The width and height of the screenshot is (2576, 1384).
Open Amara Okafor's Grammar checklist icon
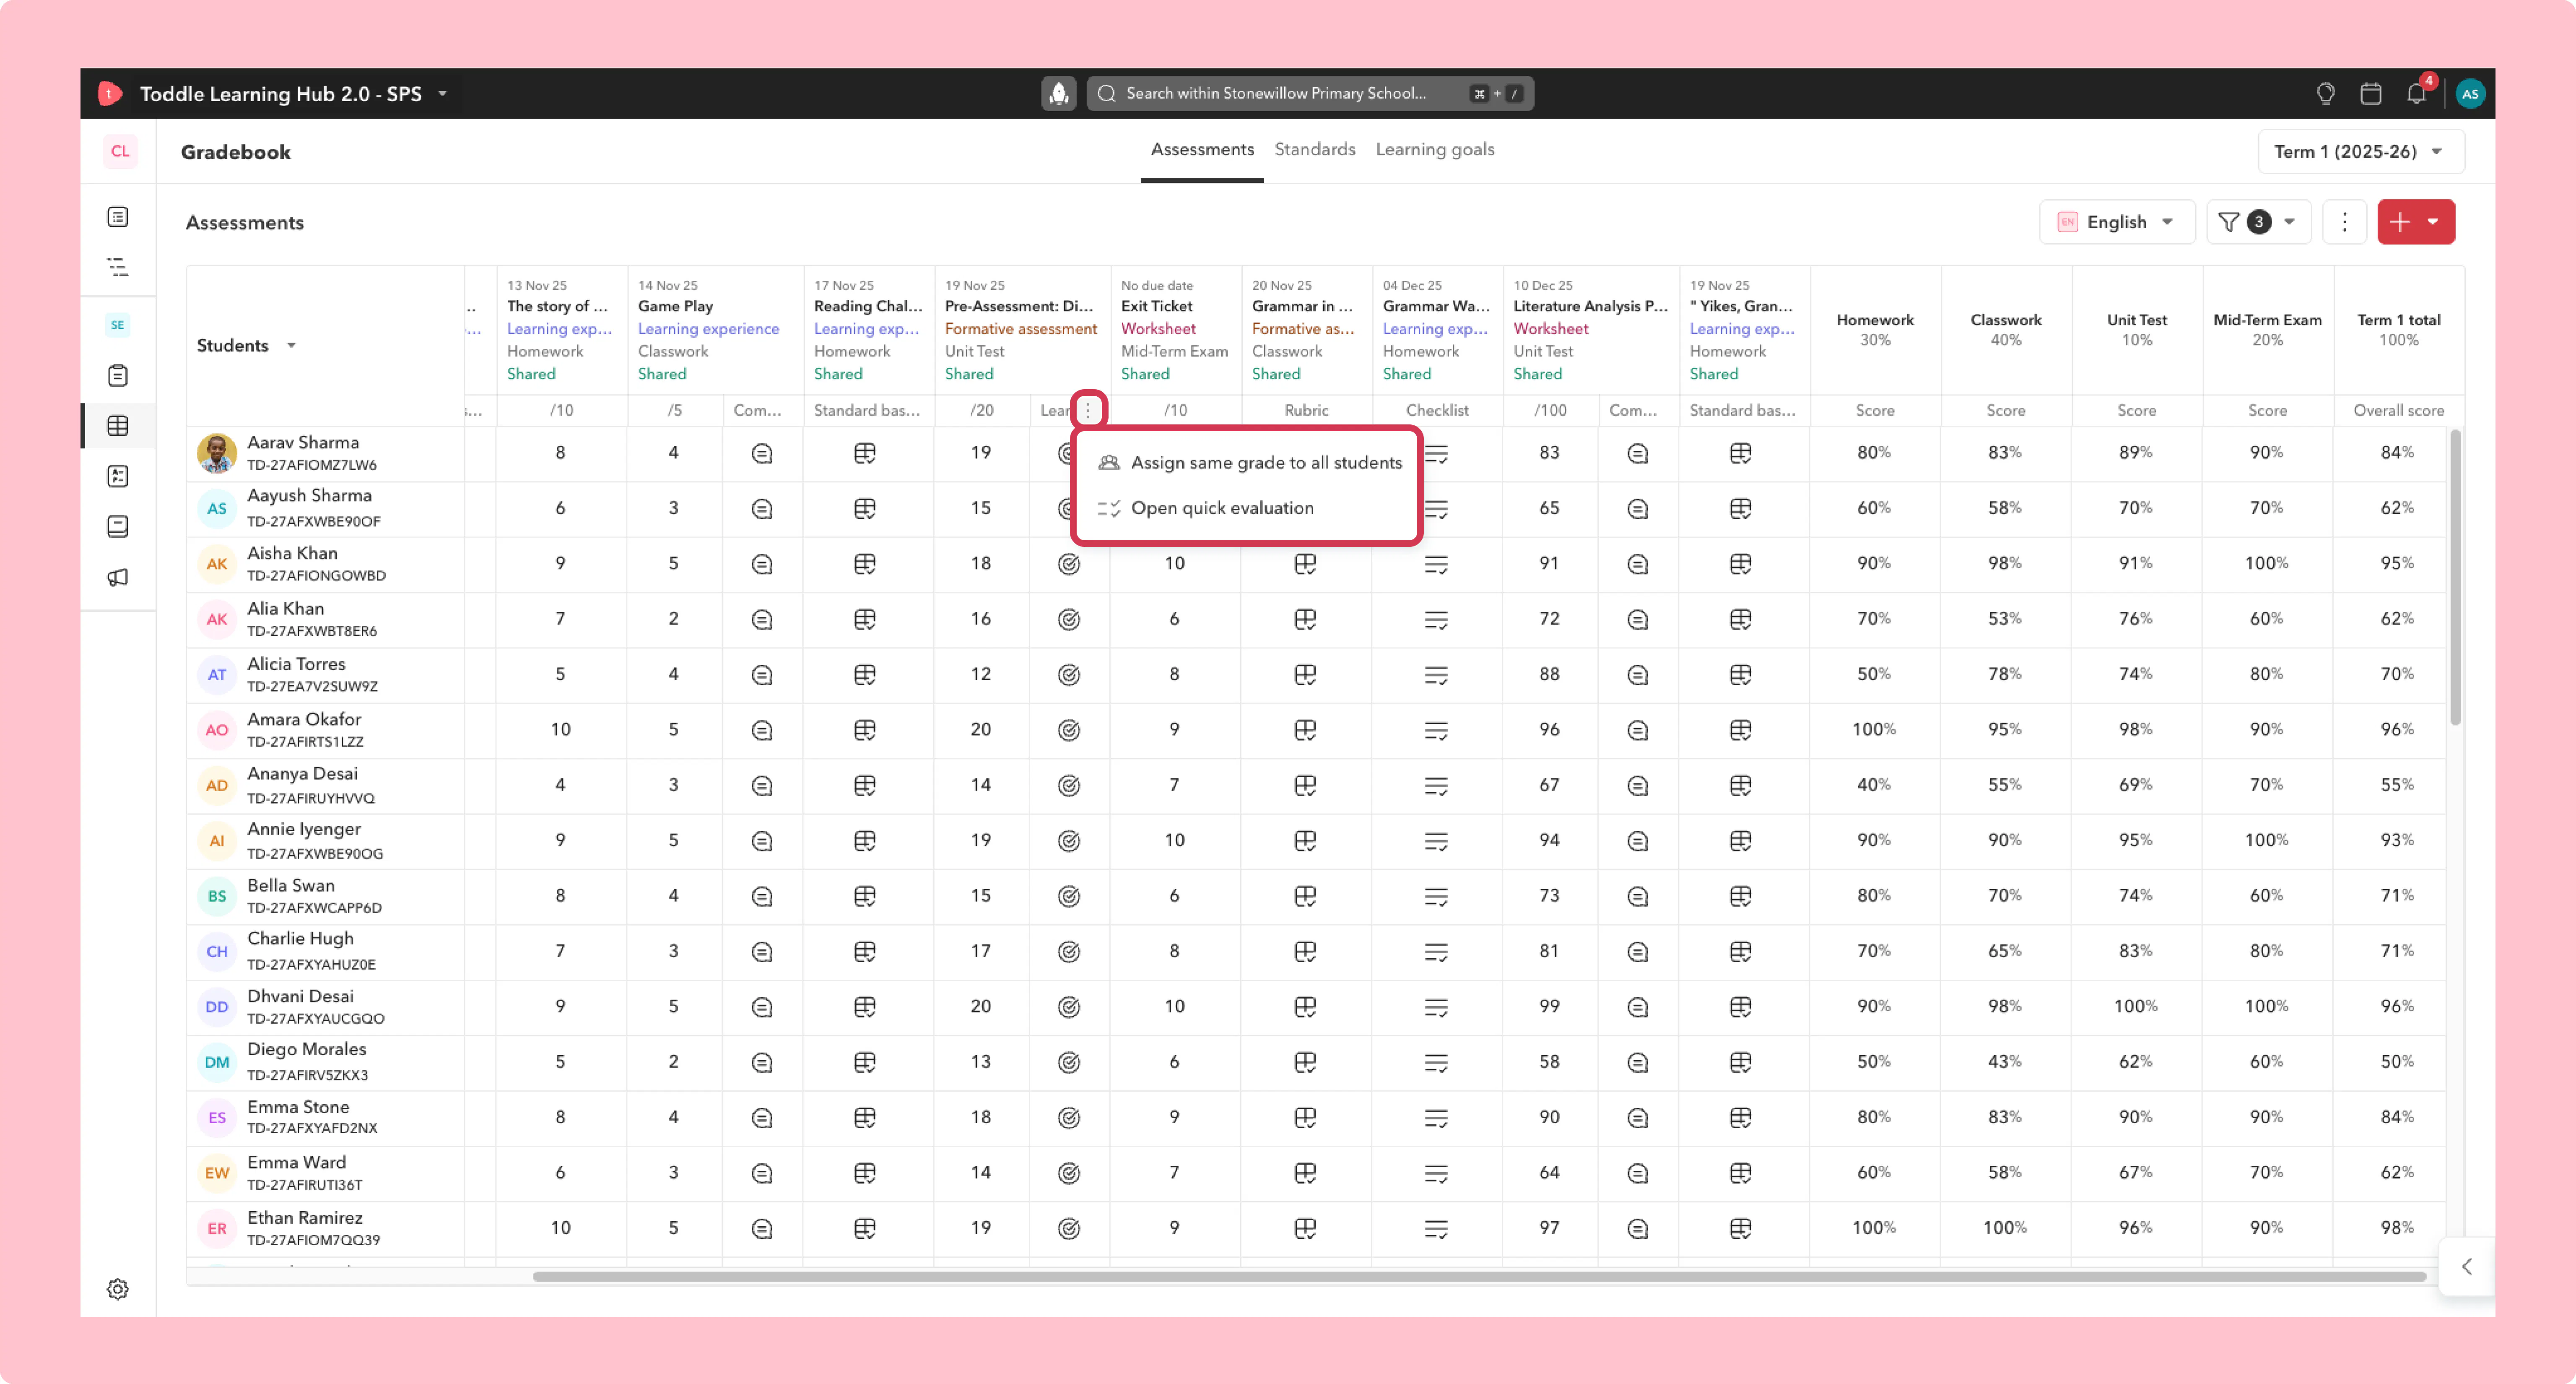pos(1436,730)
